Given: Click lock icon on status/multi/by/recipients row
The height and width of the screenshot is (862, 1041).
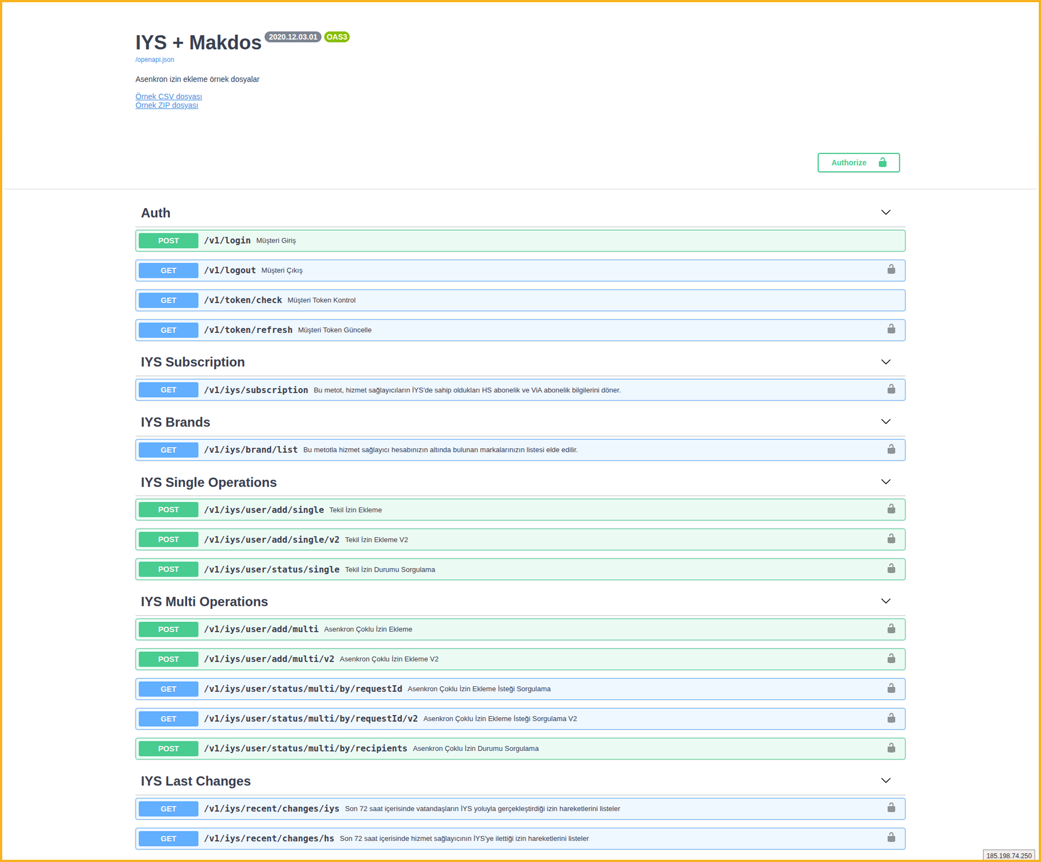Looking at the screenshot, I should 891,748.
